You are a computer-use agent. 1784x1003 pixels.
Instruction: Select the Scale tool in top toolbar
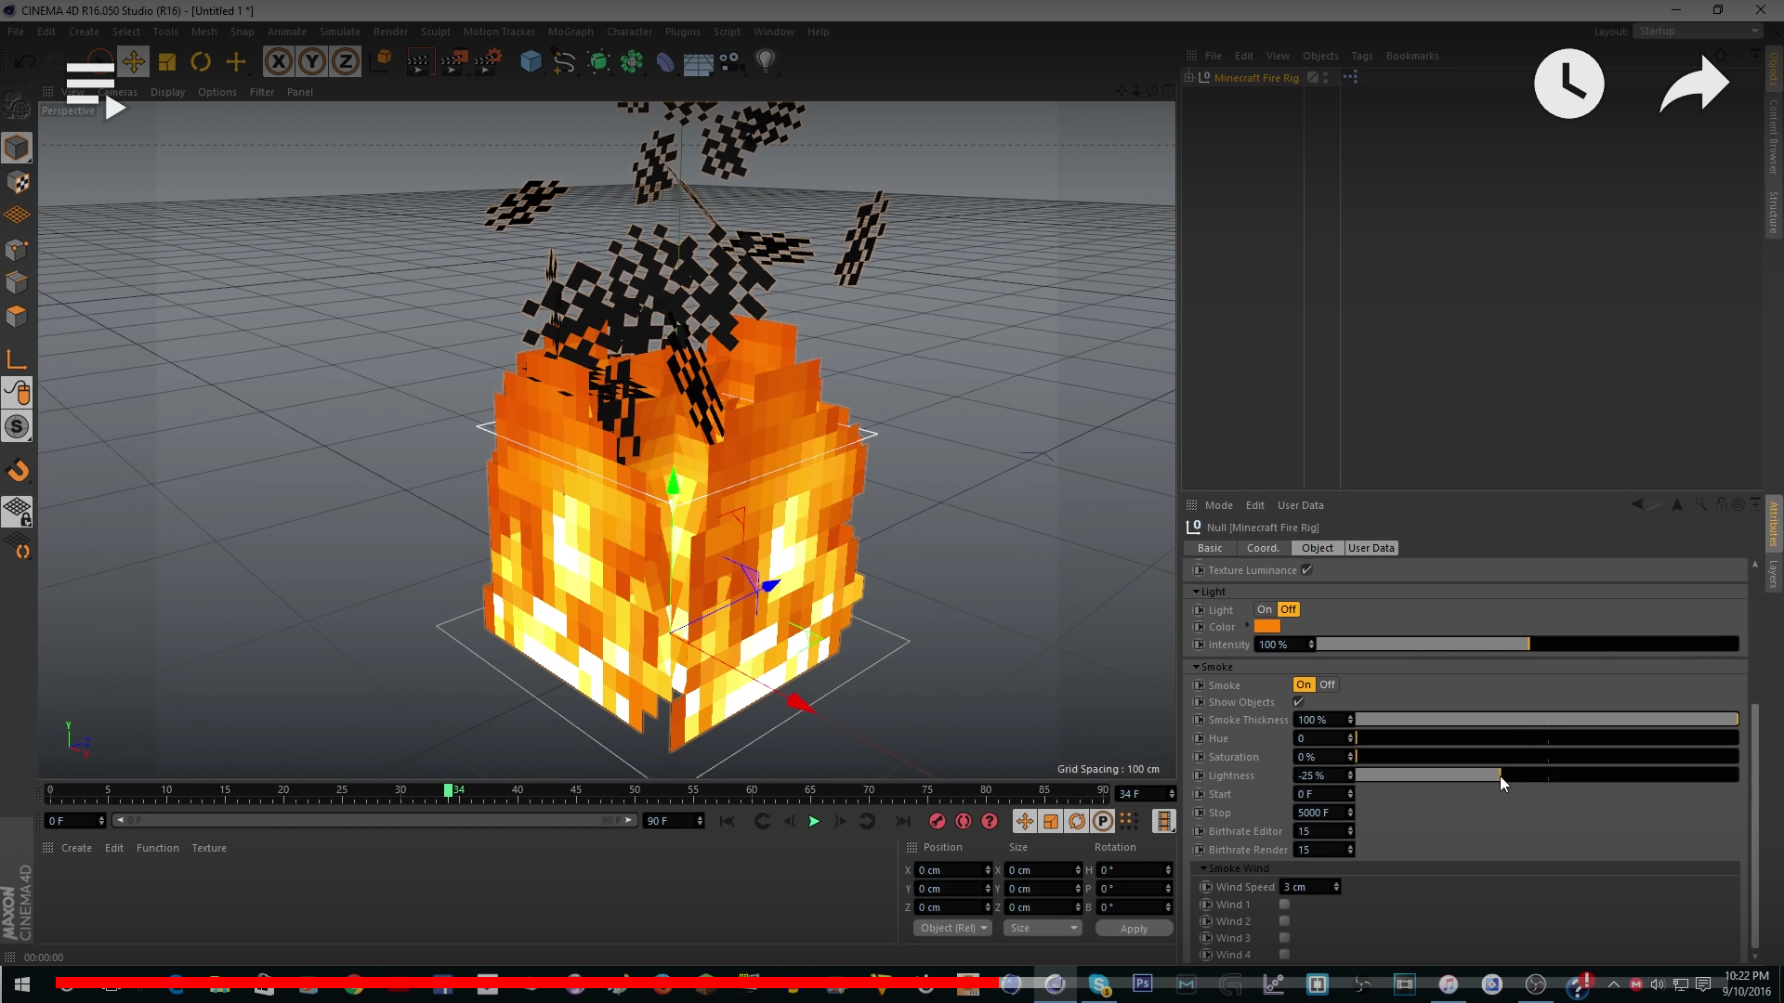coord(167,62)
